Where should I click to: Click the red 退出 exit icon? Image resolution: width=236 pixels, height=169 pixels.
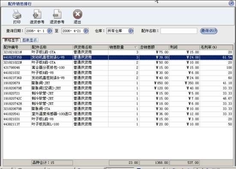78,14
